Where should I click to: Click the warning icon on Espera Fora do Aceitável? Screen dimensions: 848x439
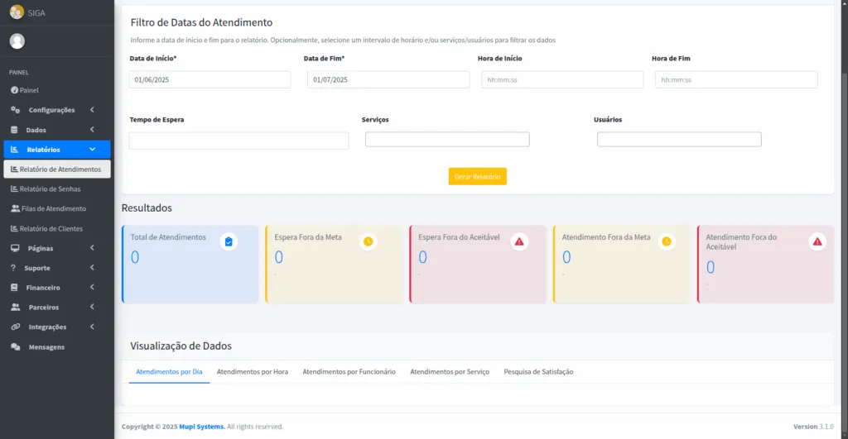coord(519,241)
